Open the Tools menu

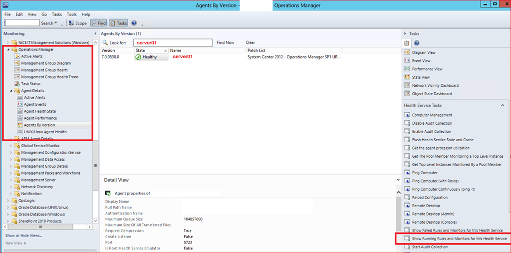[72, 14]
